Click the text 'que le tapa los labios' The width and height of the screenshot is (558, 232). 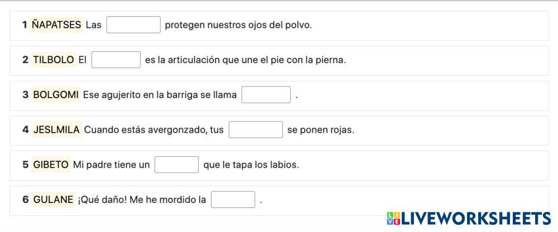[x=251, y=165]
